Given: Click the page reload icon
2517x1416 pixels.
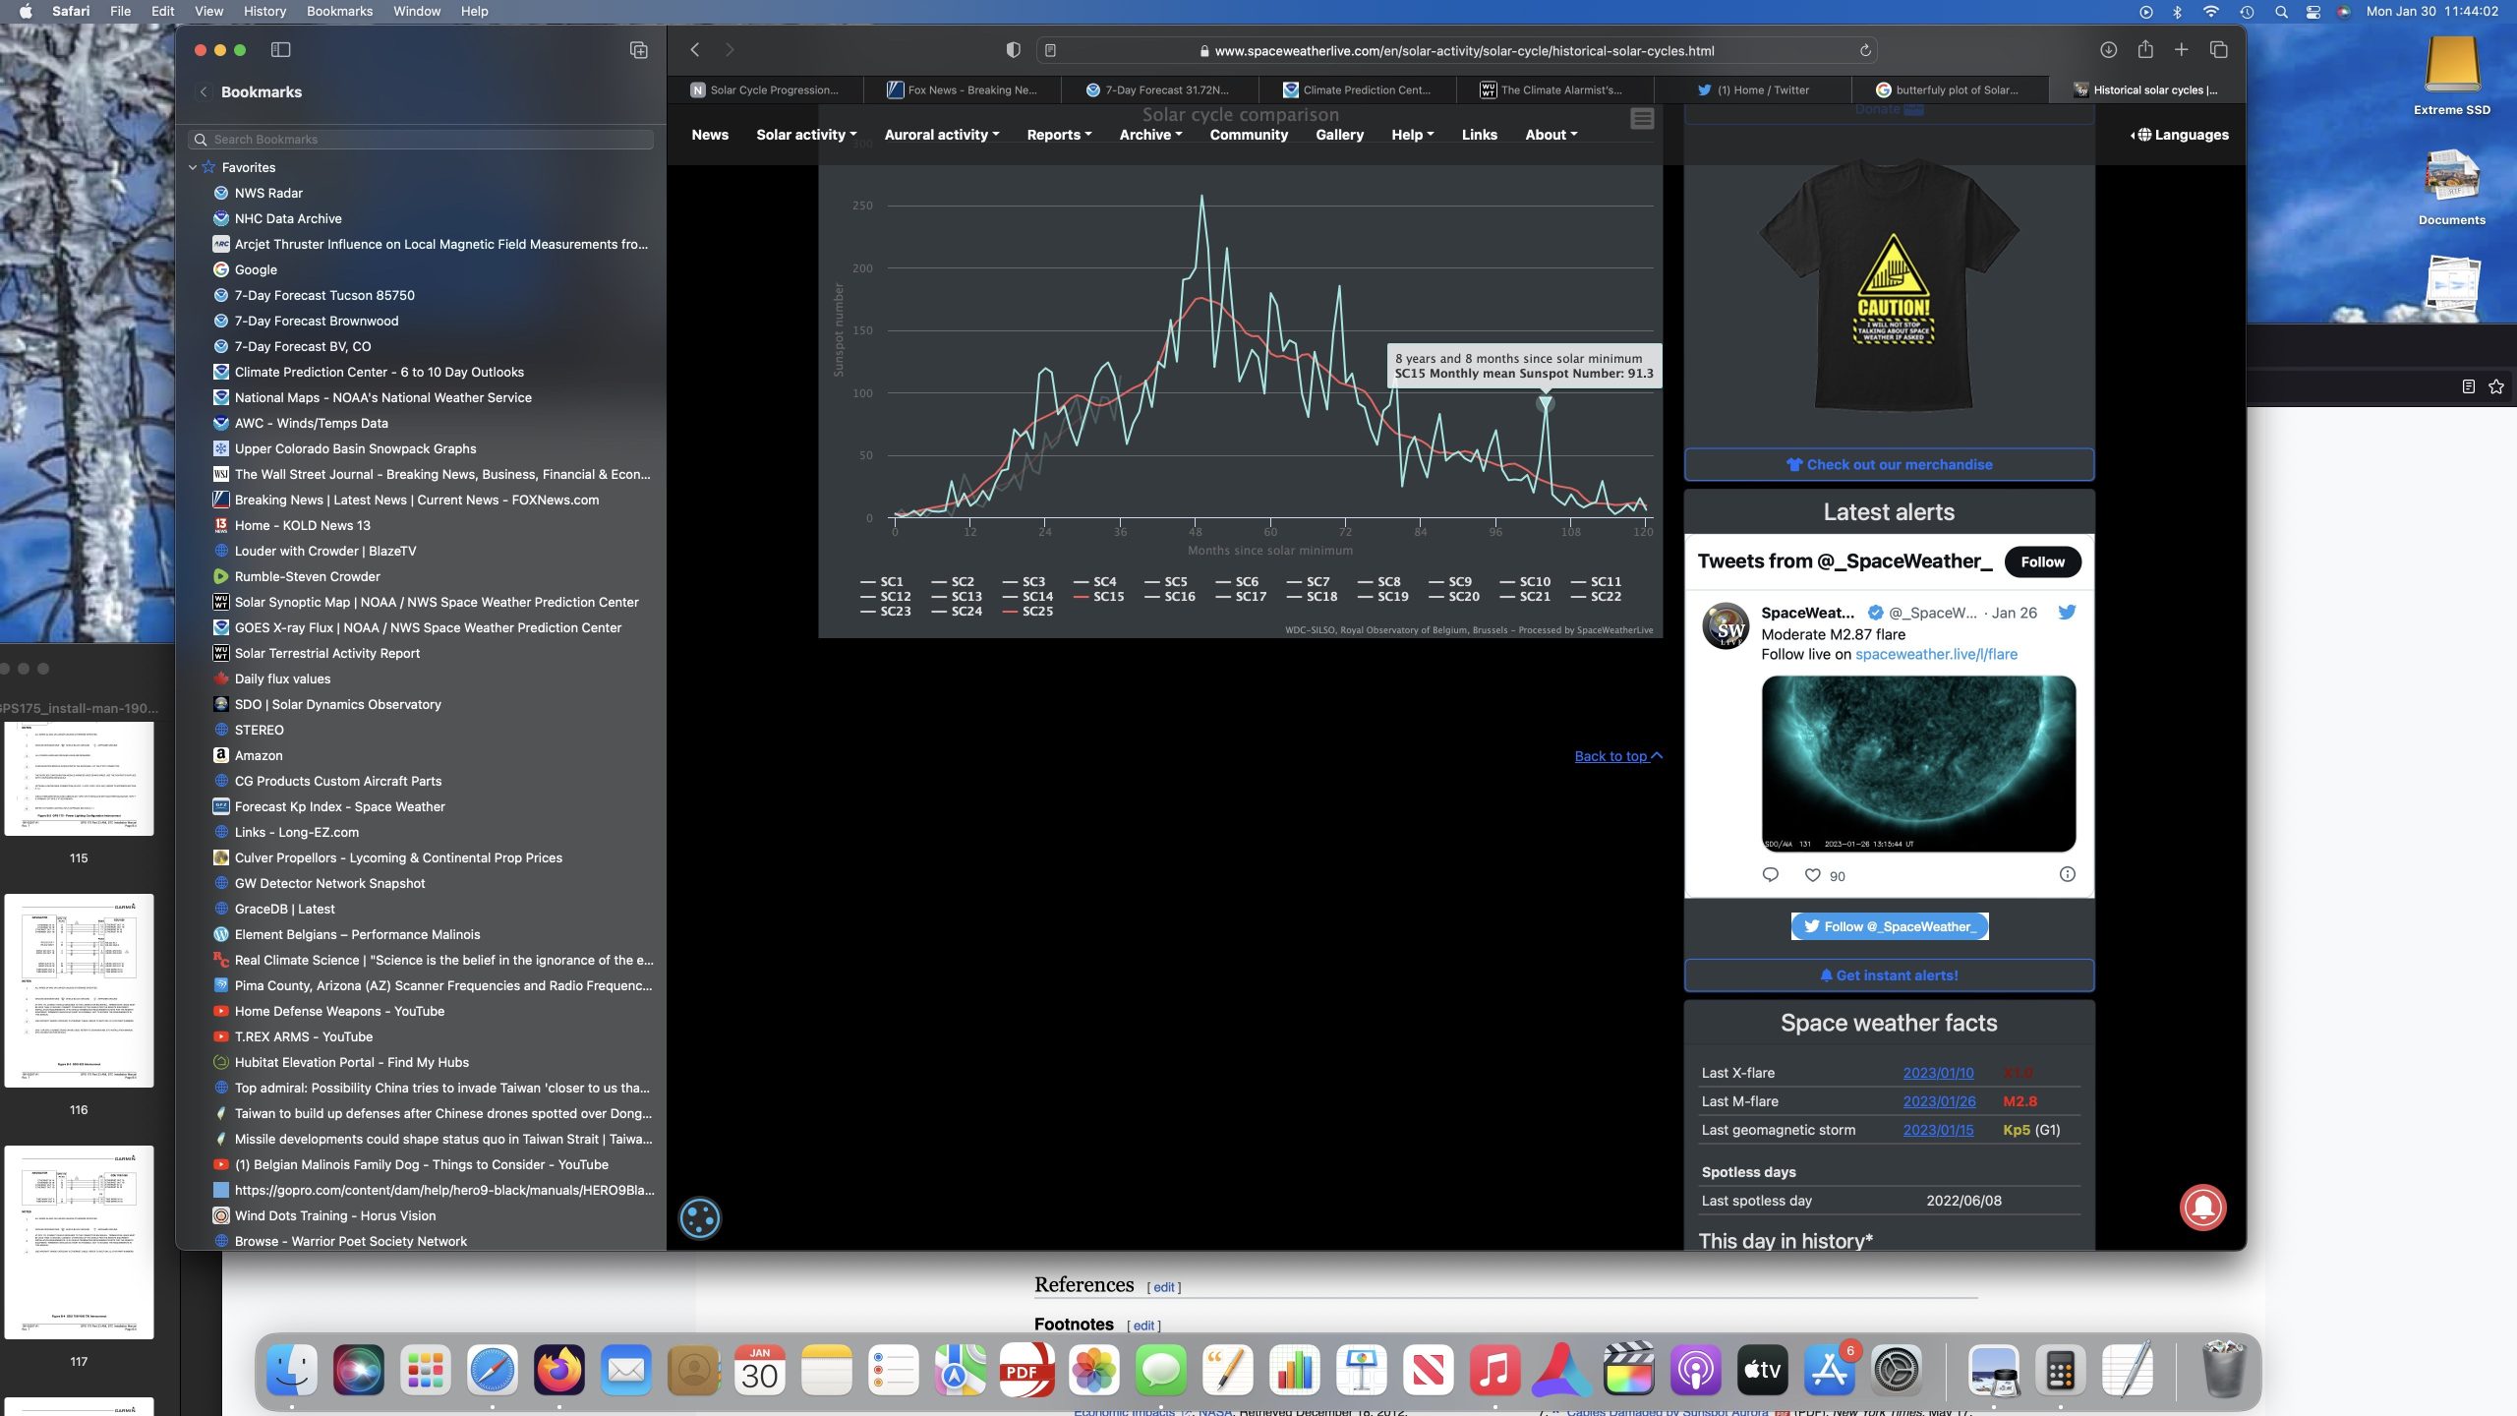Looking at the screenshot, I should [x=1864, y=51].
